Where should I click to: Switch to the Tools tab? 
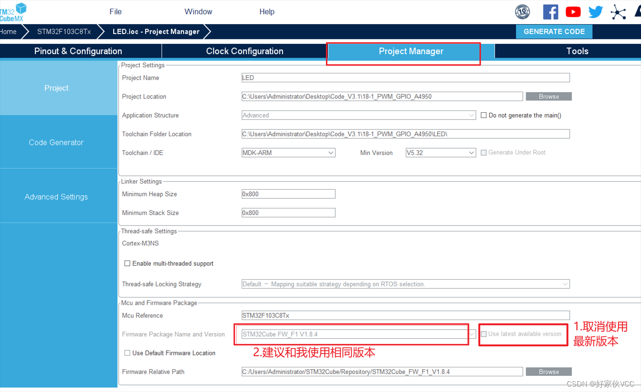tap(577, 51)
